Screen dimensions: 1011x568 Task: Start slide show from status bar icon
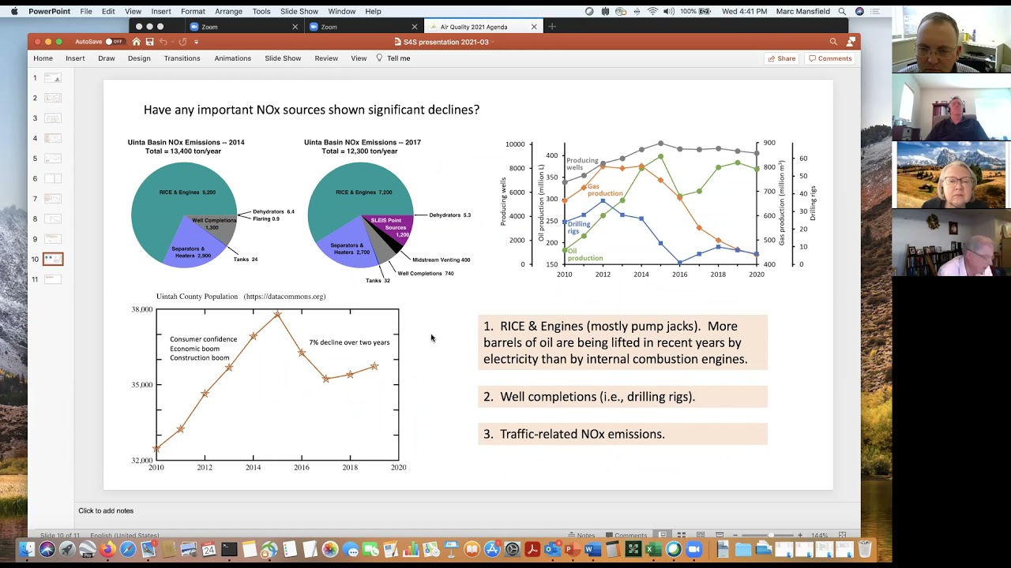(718, 536)
